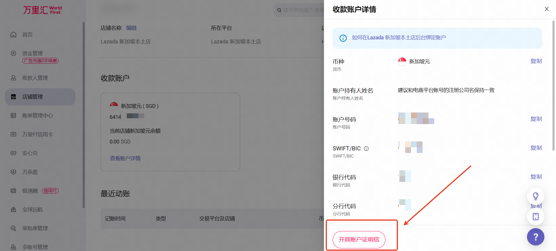
Task: Copy the 银行代码 value
Action: point(536,177)
